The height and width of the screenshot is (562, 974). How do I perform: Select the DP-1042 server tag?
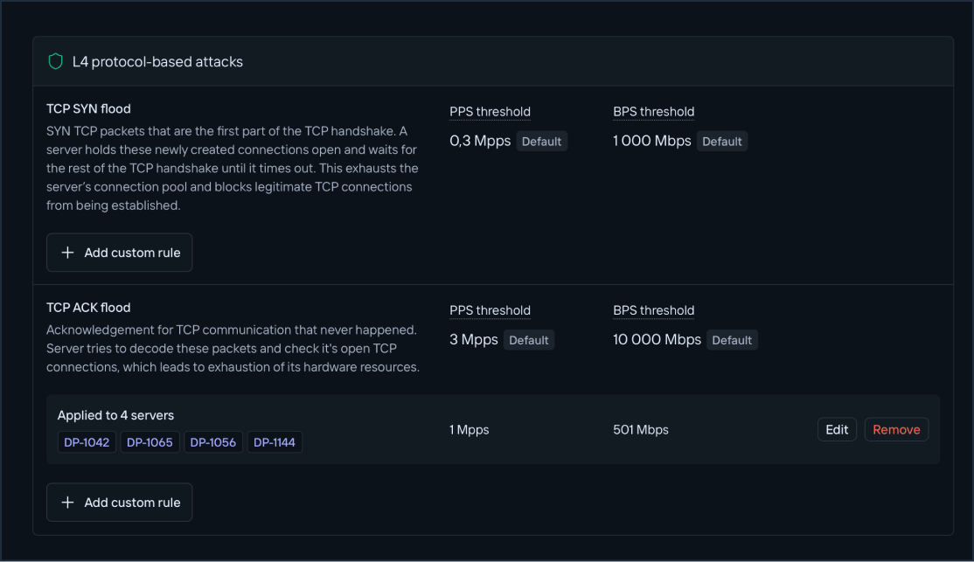pos(87,441)
